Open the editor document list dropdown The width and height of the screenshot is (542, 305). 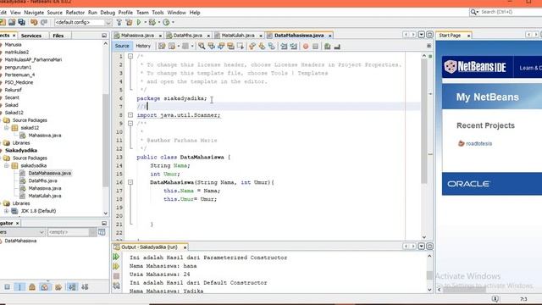click(422, 35)
